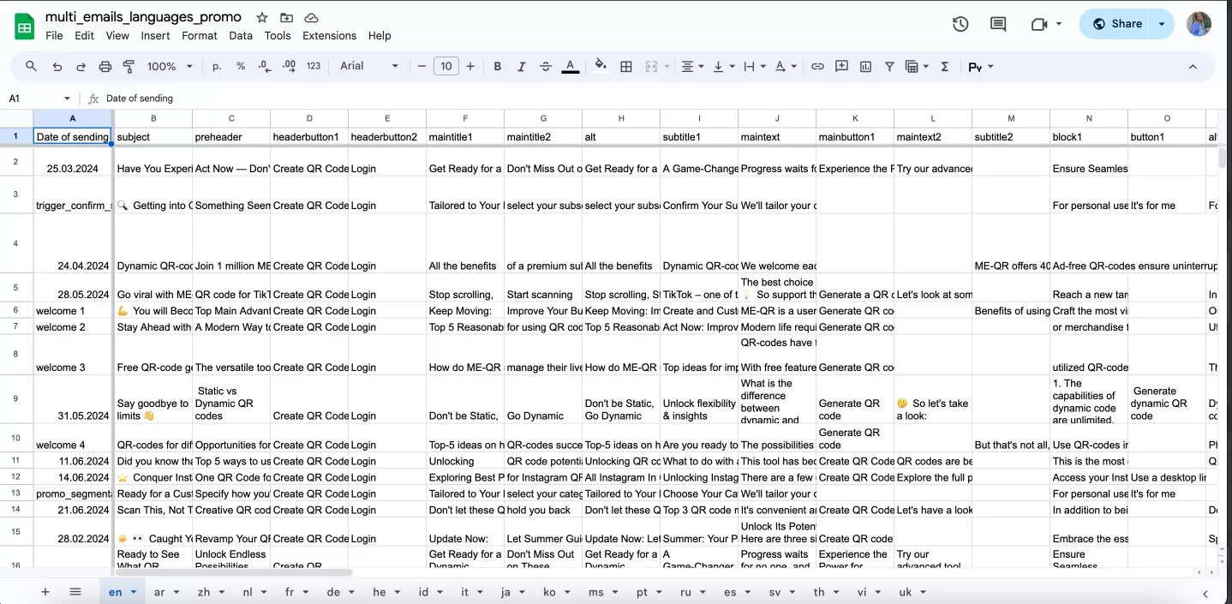The width and height of the screenshot is (1232, 604).
Task: Create a filter with funnel icon
Action: click(x=889, y=66)
